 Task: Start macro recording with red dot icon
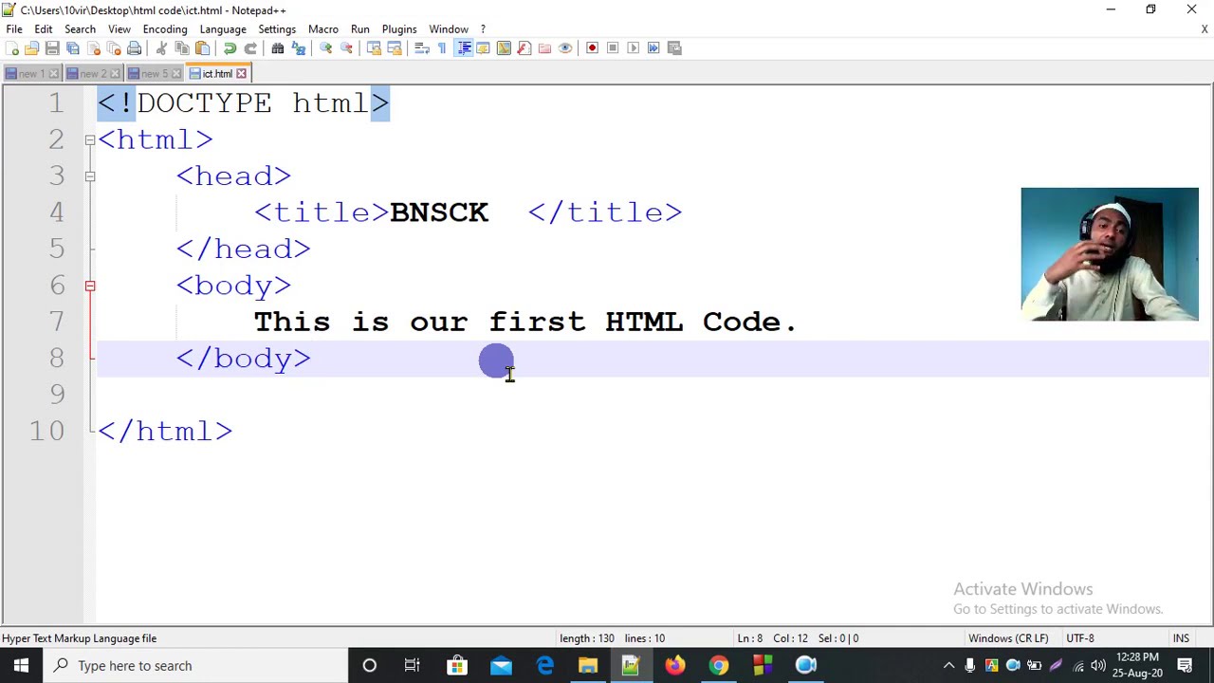coord(592,48)
